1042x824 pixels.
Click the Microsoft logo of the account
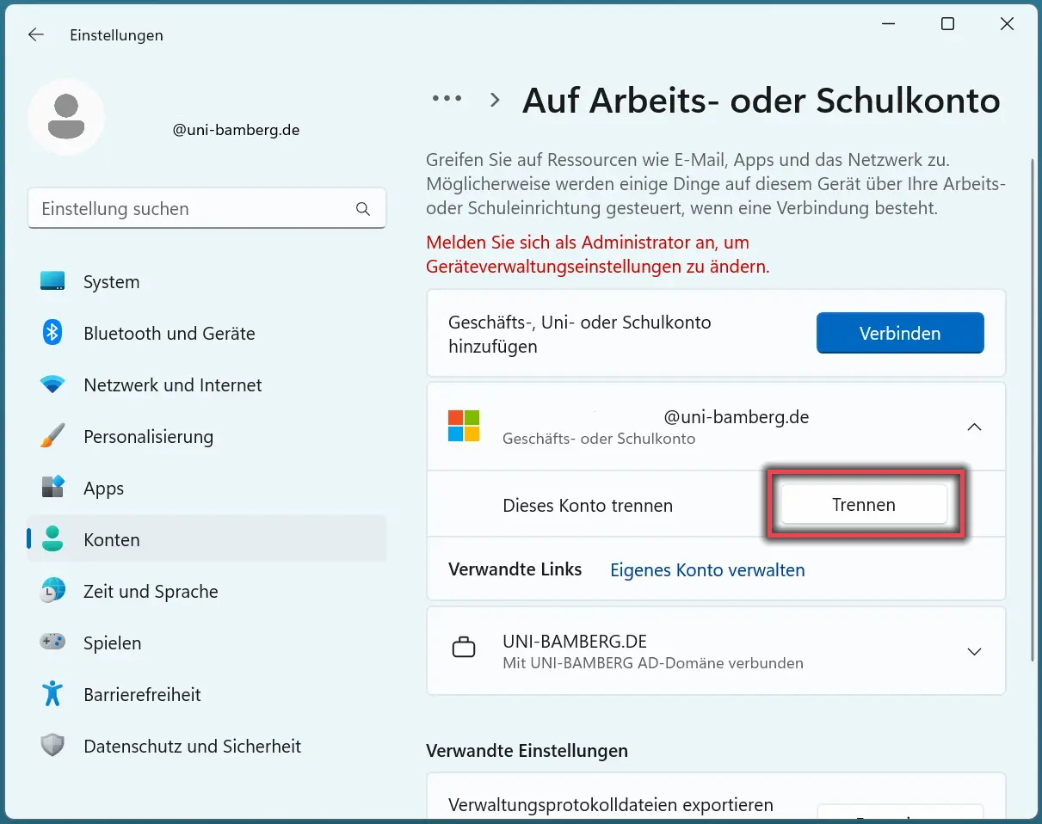tap(464, 426)
